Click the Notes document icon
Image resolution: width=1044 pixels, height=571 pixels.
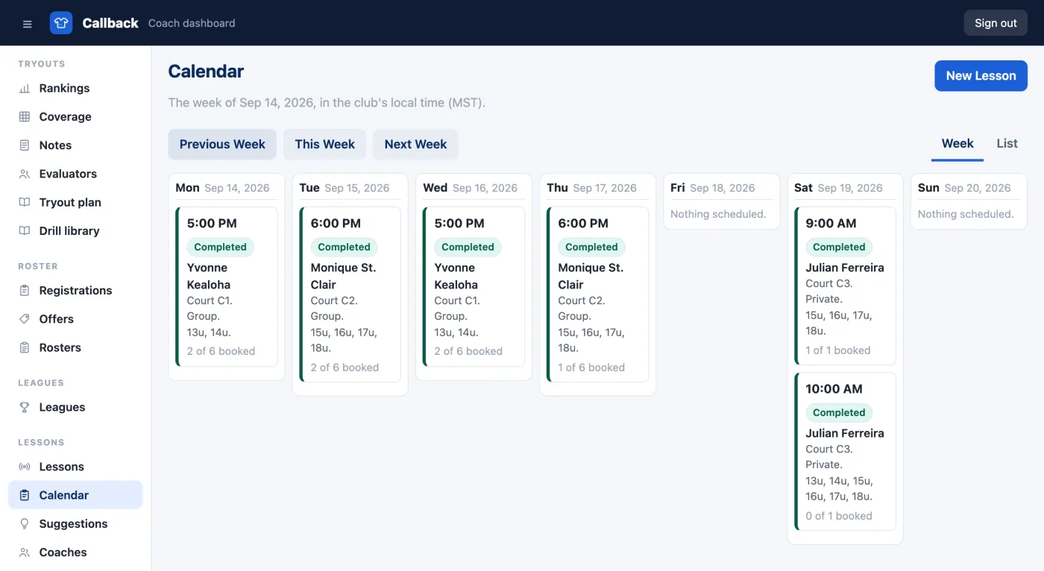pos(25,145)
